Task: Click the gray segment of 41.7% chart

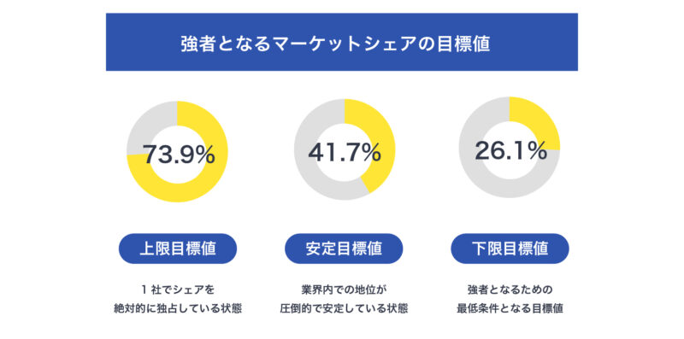Action: pos(312,166)
